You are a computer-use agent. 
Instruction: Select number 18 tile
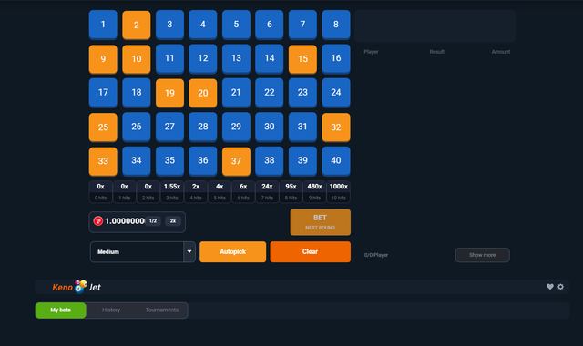(x=137, y=93)
